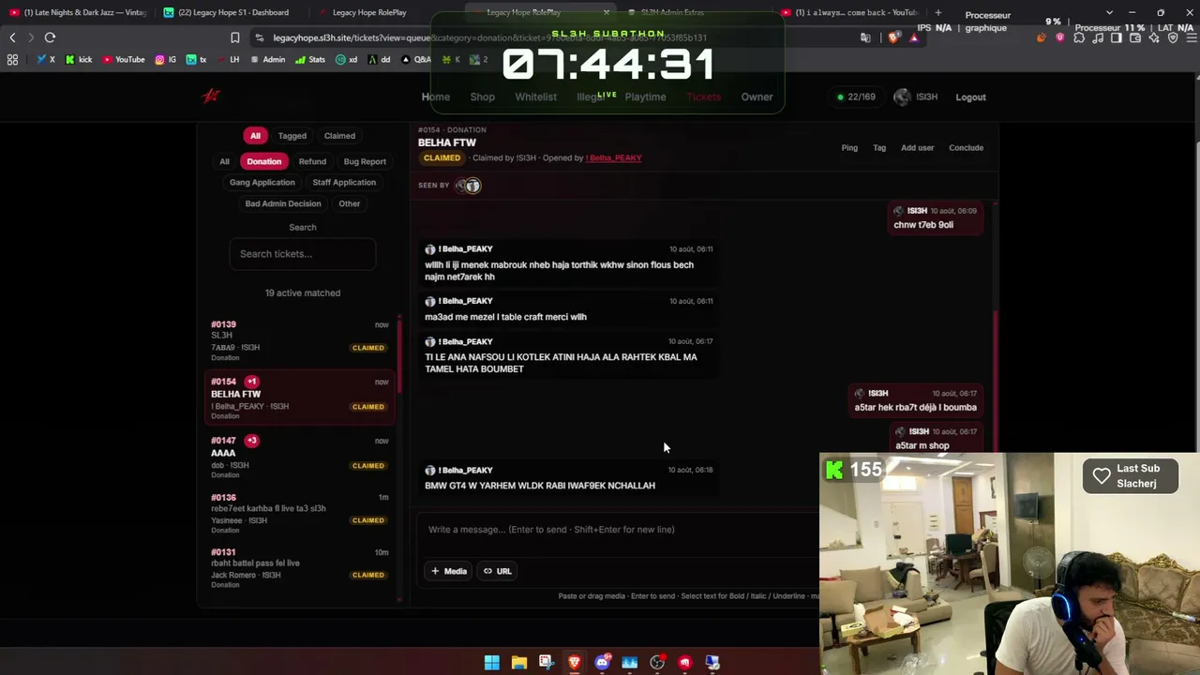Click the Media attachment button

[x=449, y=571]
